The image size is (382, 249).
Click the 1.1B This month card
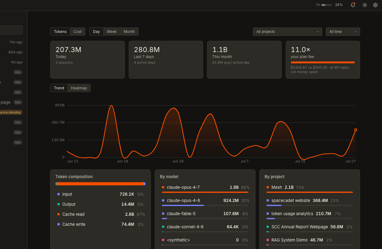coord(244,60)
